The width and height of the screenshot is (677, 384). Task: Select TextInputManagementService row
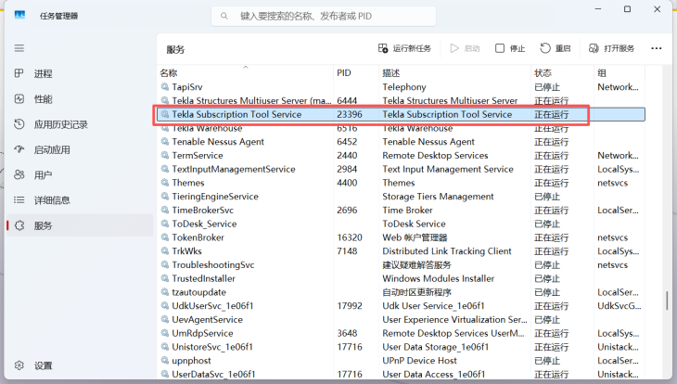pyautogui.click(x=401, y=169)
